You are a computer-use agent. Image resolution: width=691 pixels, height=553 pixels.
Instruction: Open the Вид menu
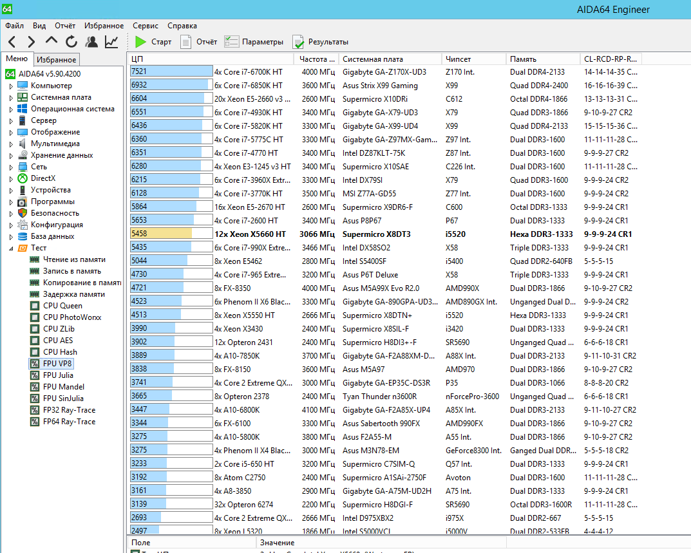39,26
